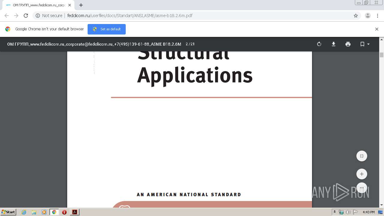Go forward in browser history
This screenshot has height=216, width=384.
(16, 16)
